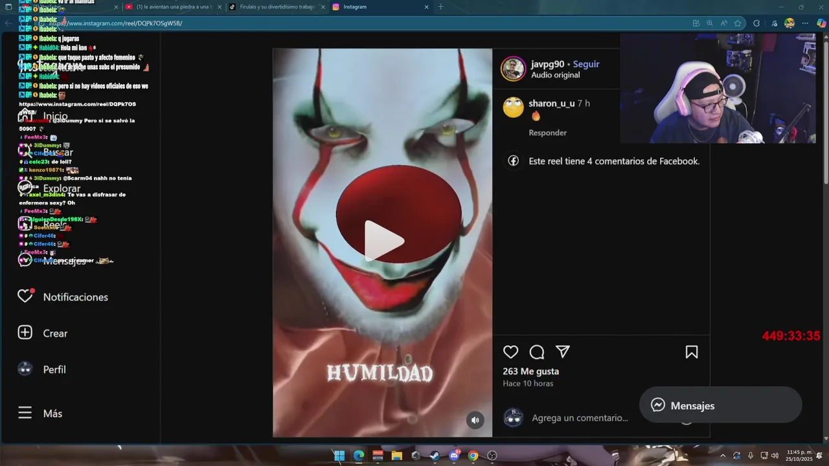
Task: Click the Messenger icon in Mensajes pill
Action: (x=657, y=405)
